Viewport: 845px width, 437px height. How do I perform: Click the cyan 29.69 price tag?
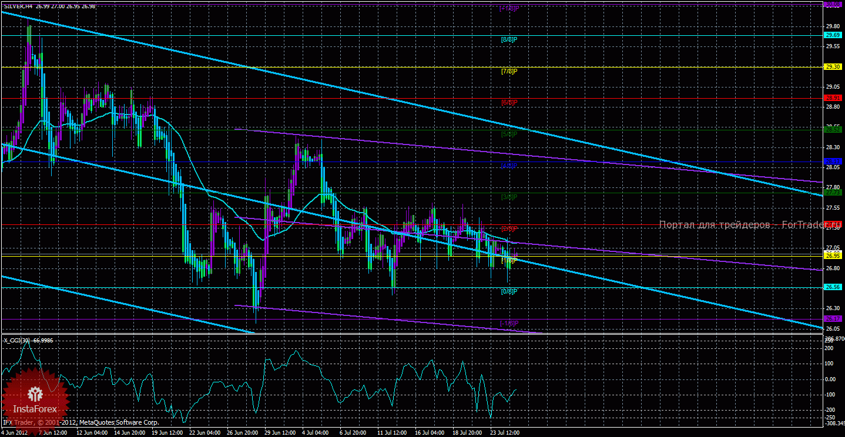coord(833,35)
